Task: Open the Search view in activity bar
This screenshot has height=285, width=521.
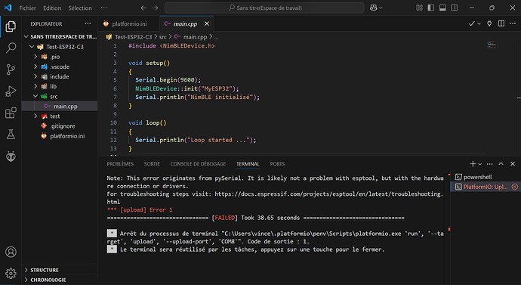Action: coord(11,48)
